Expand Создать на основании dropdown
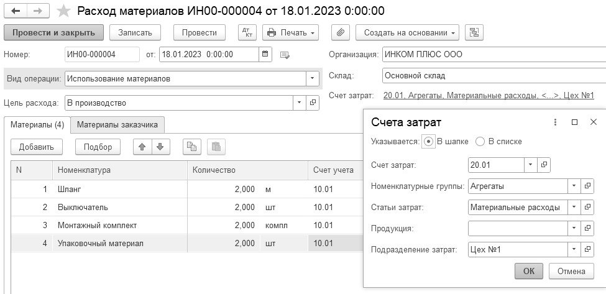The width and height of the screenshot is (606, 294). pos(407,33)
